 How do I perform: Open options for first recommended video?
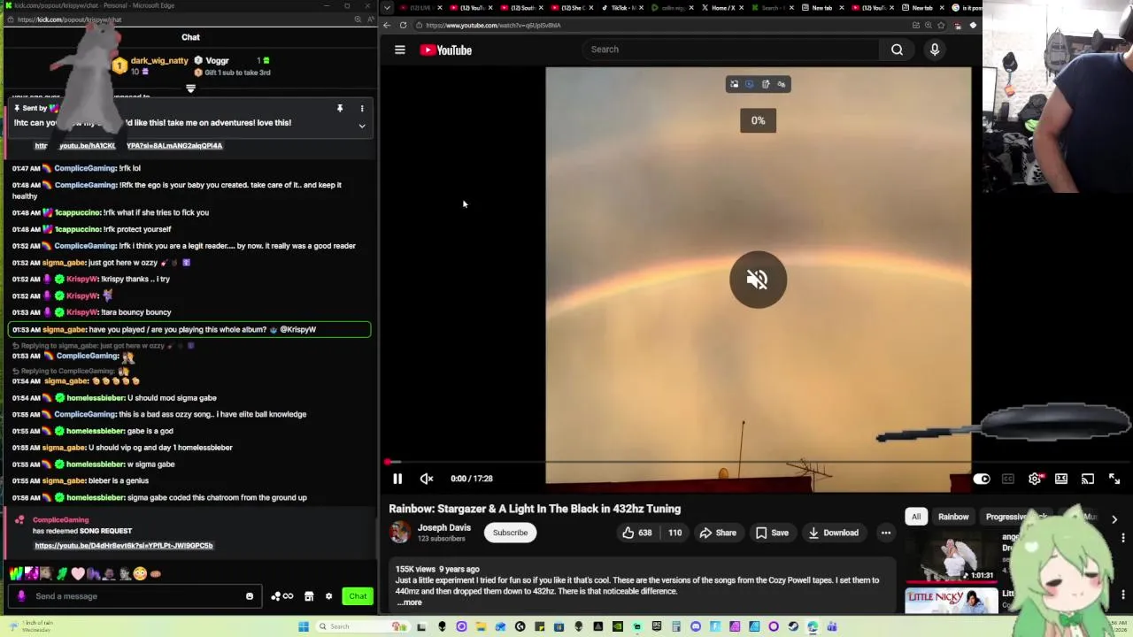(x=1122, y=538)
